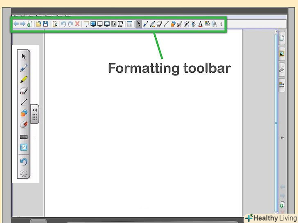The height and width of the screenshot is (223, 298).
Task: Paste from clipboard in top toolbar
Action: click(x=55, y=24)
